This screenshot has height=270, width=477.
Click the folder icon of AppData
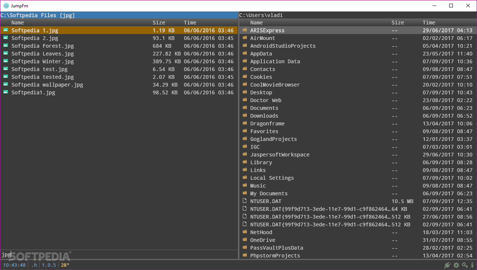point(245,53)
